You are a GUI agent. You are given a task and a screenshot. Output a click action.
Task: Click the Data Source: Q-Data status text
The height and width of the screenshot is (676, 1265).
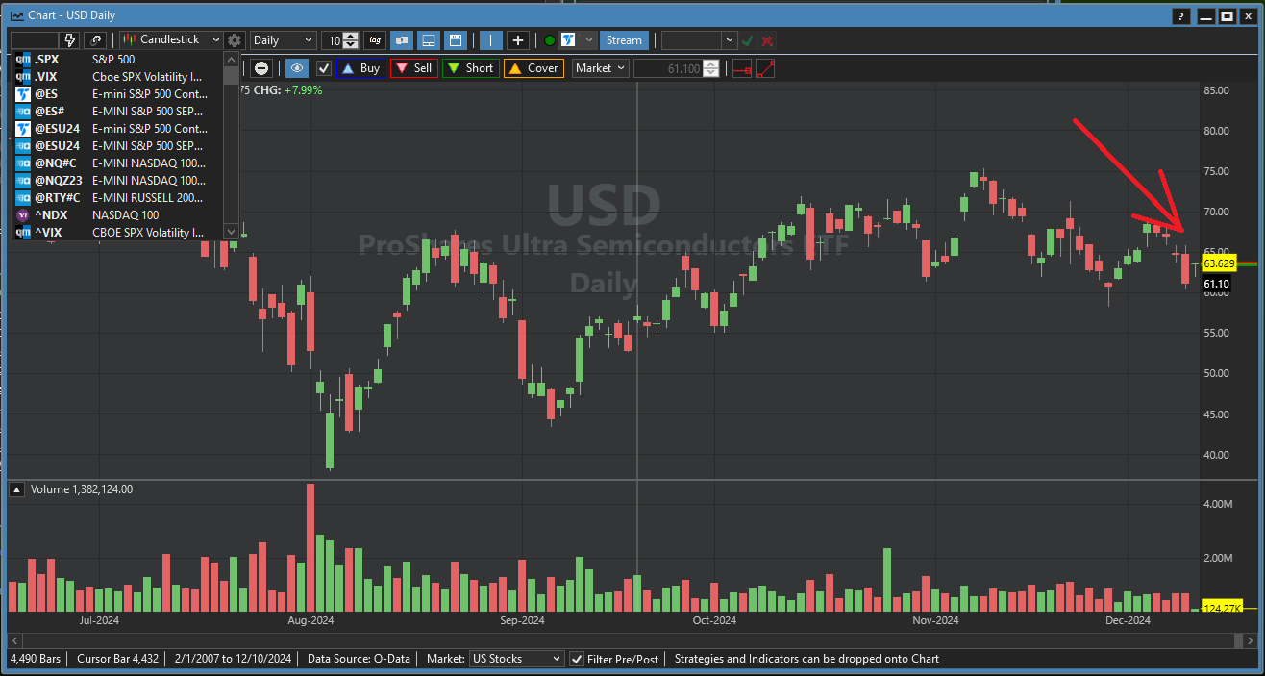click(x=359, y=659)
